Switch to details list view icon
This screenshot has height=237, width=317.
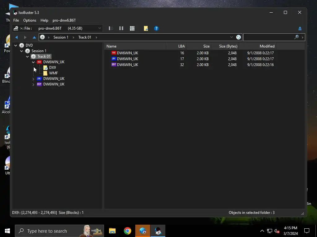(x=111, y=28)
